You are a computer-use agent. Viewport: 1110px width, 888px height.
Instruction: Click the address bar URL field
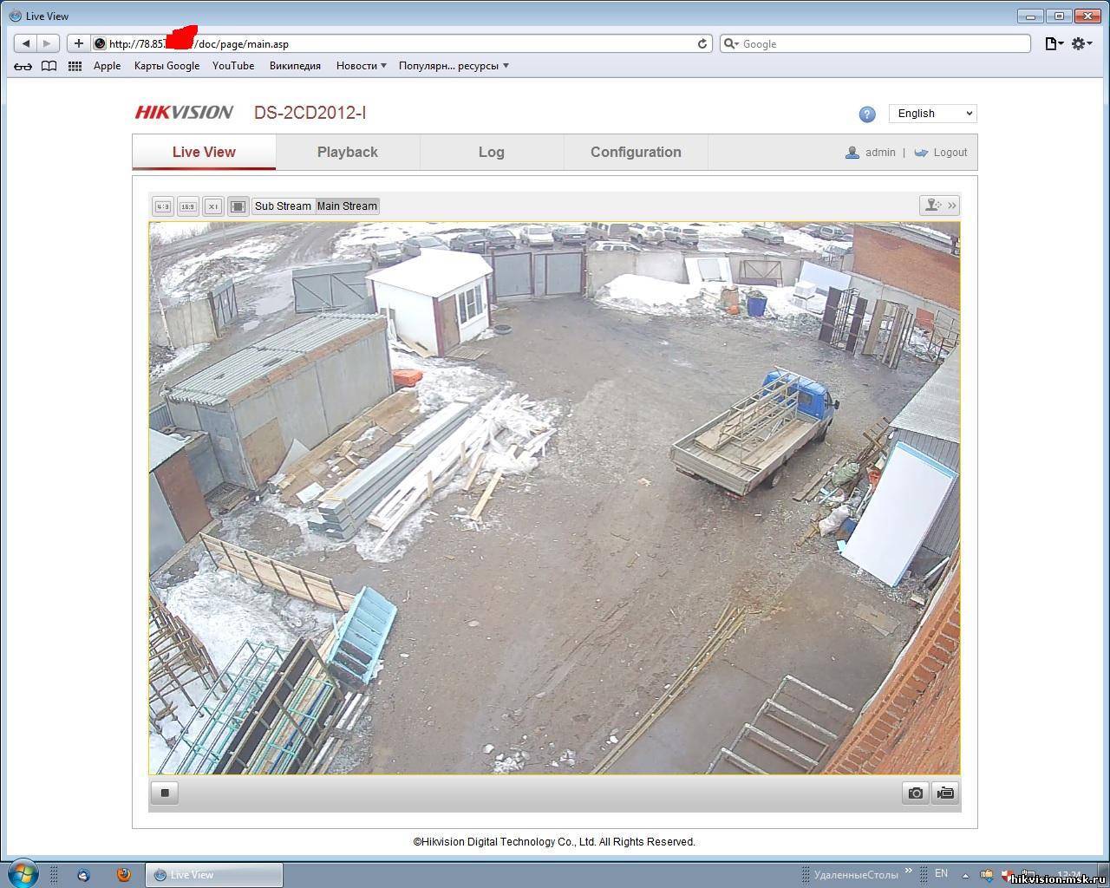click(x=402, y=43)
